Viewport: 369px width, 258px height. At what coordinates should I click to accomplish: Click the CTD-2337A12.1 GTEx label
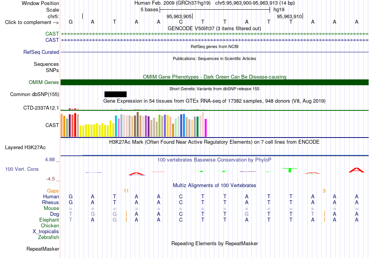click(x=41, y=108)
